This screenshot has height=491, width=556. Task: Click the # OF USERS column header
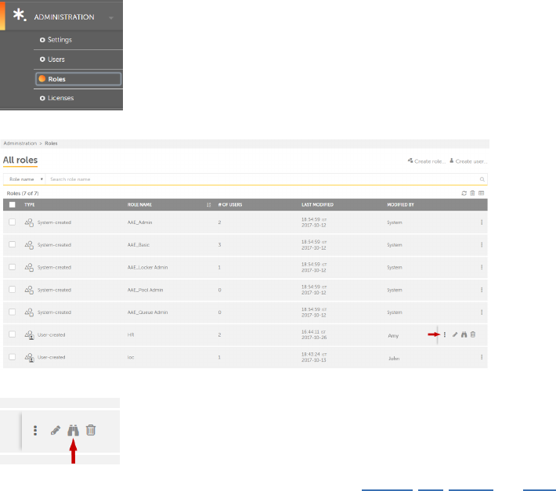230,204
